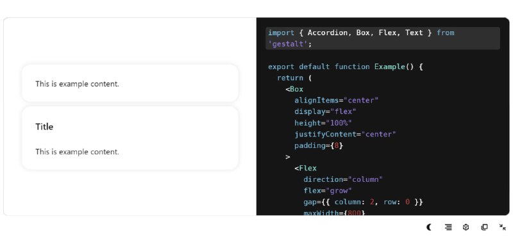
Task: Click the first accordion's example content text
Action: coord(77,84)
